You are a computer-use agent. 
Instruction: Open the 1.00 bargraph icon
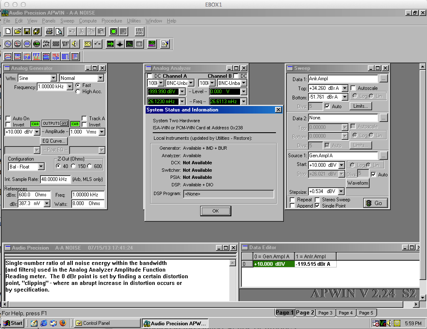pyautogui.click(x=152, y=44)
